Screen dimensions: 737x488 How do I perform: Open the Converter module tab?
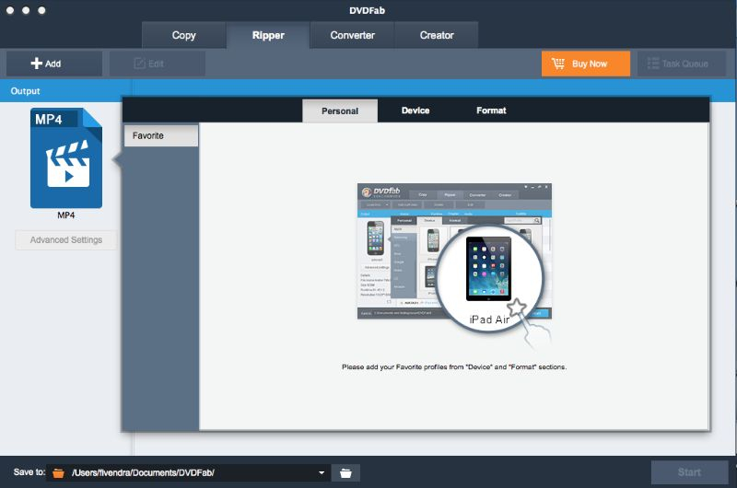pos(352,35)
